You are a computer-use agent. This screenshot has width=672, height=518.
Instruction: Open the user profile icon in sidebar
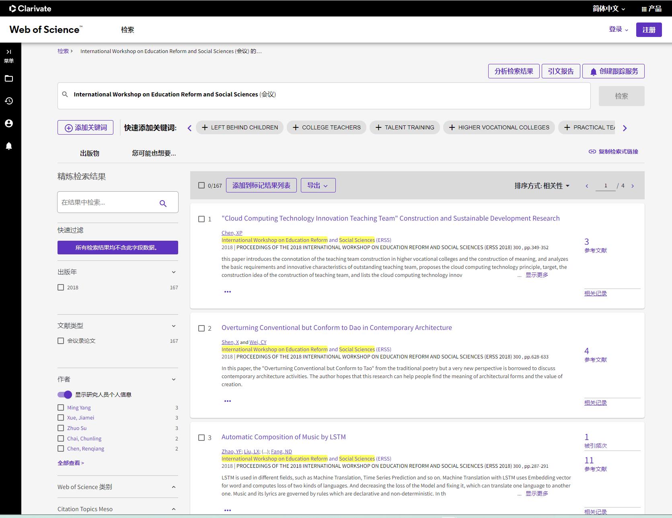9,123
